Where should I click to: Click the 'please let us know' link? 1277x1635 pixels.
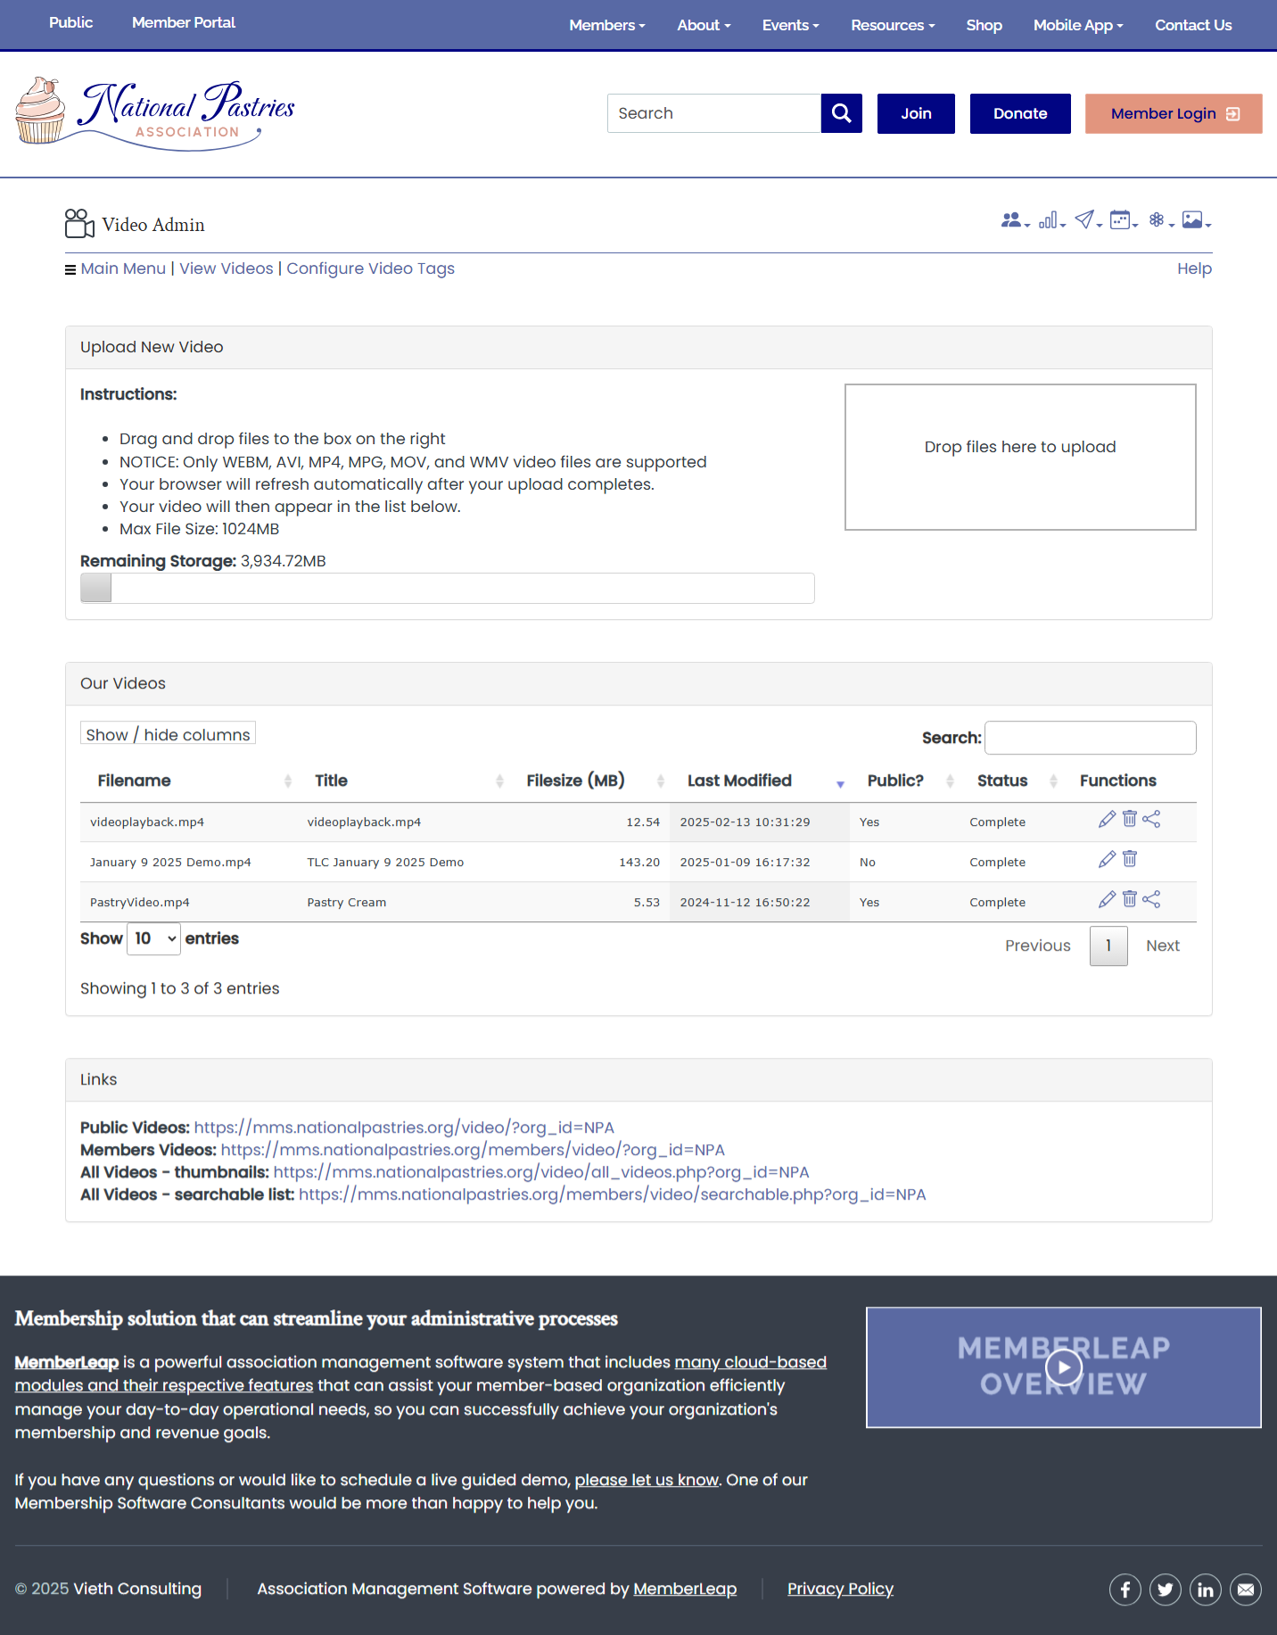[647, 1480]
